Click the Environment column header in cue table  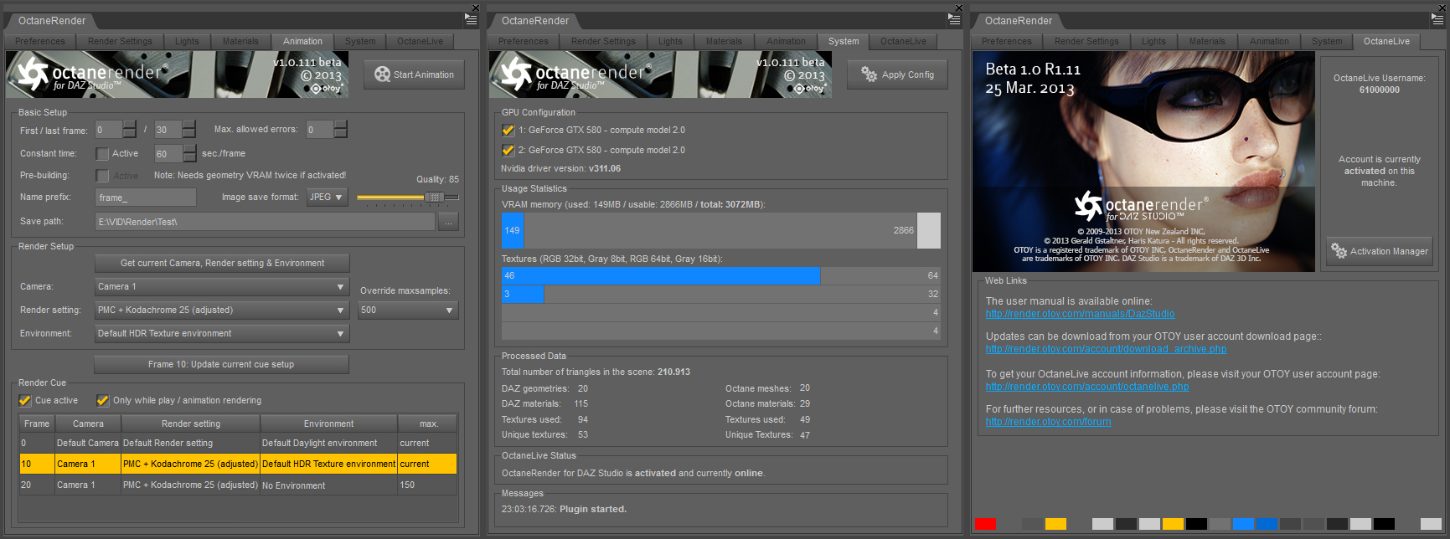[x=328, y=423]
